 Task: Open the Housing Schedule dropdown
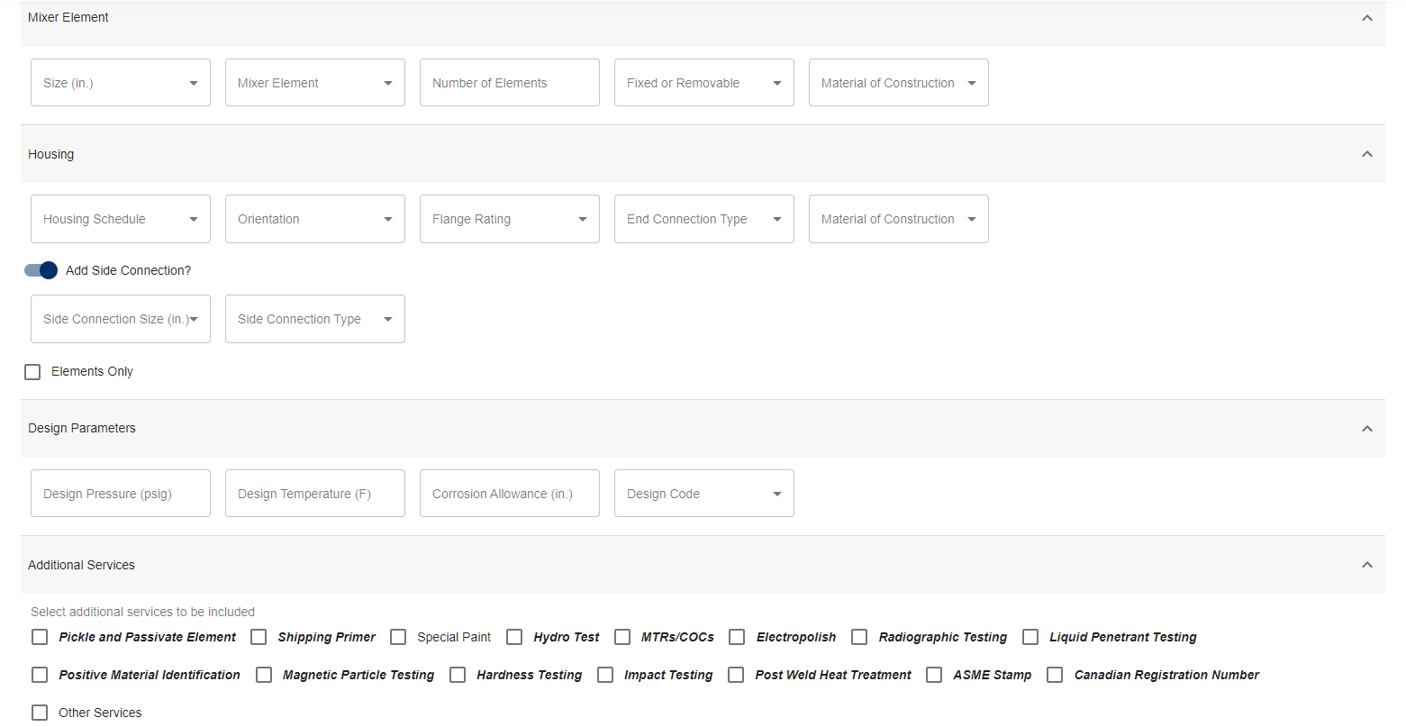(121, 219)
